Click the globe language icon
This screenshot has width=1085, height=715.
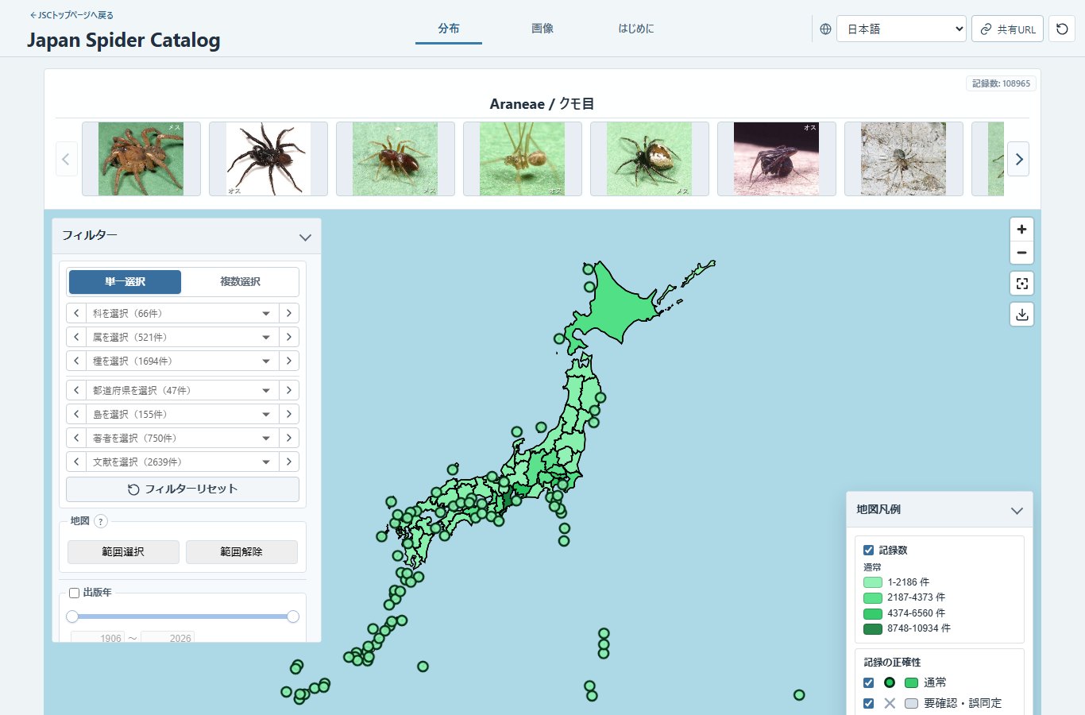825,29
